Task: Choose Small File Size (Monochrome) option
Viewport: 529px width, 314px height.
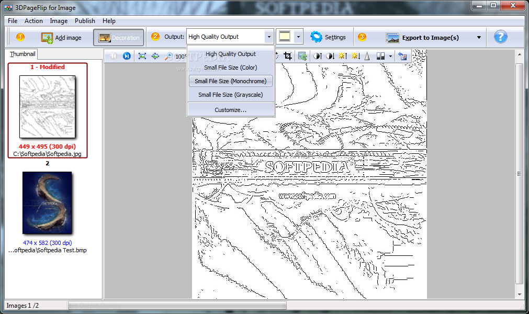Action: (230, 81)
